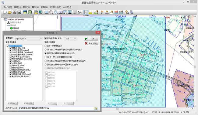Click the second orange flag toolbar icon

(x=107, y=12)
